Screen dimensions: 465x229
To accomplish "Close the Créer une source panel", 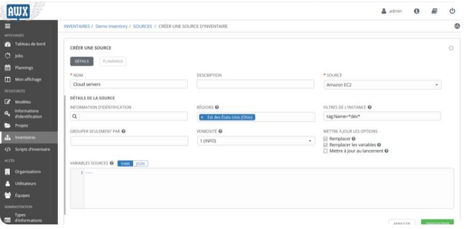I will coord(451,48).
